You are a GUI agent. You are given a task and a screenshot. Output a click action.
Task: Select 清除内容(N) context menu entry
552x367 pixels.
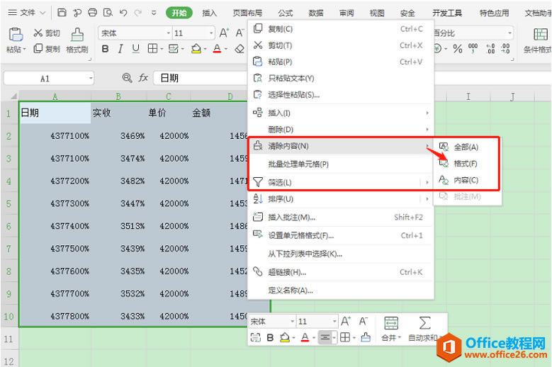tap(340, 146)
